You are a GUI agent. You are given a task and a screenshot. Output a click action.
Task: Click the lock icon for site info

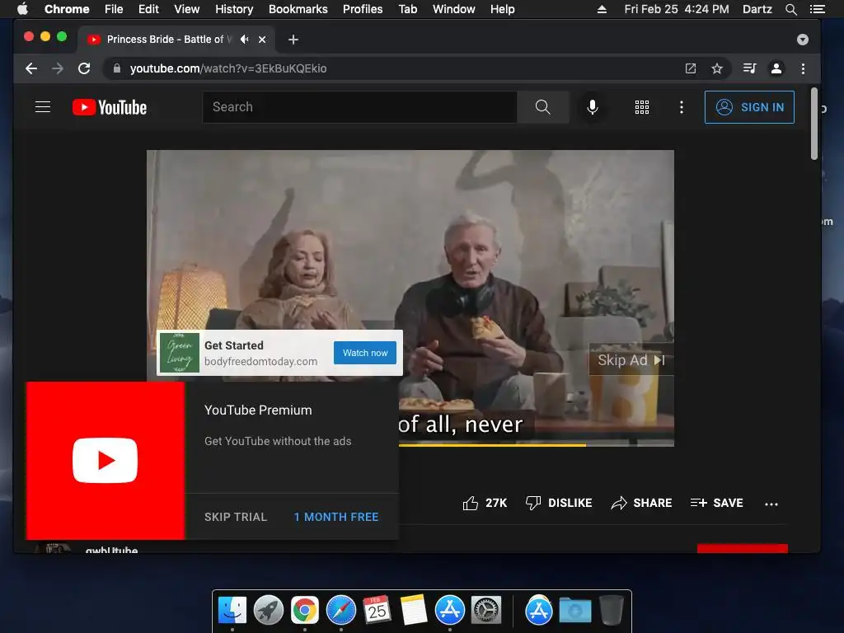[117, 68]
